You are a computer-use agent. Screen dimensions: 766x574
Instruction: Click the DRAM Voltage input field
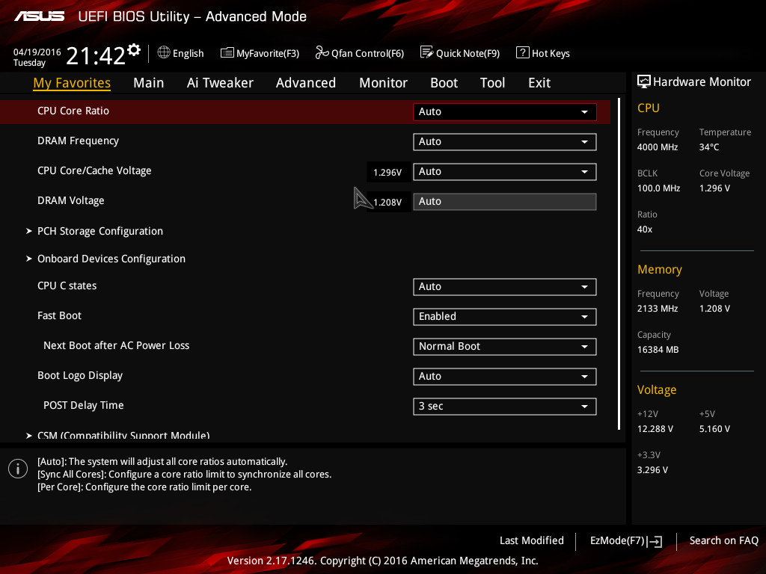pos(505,202)
